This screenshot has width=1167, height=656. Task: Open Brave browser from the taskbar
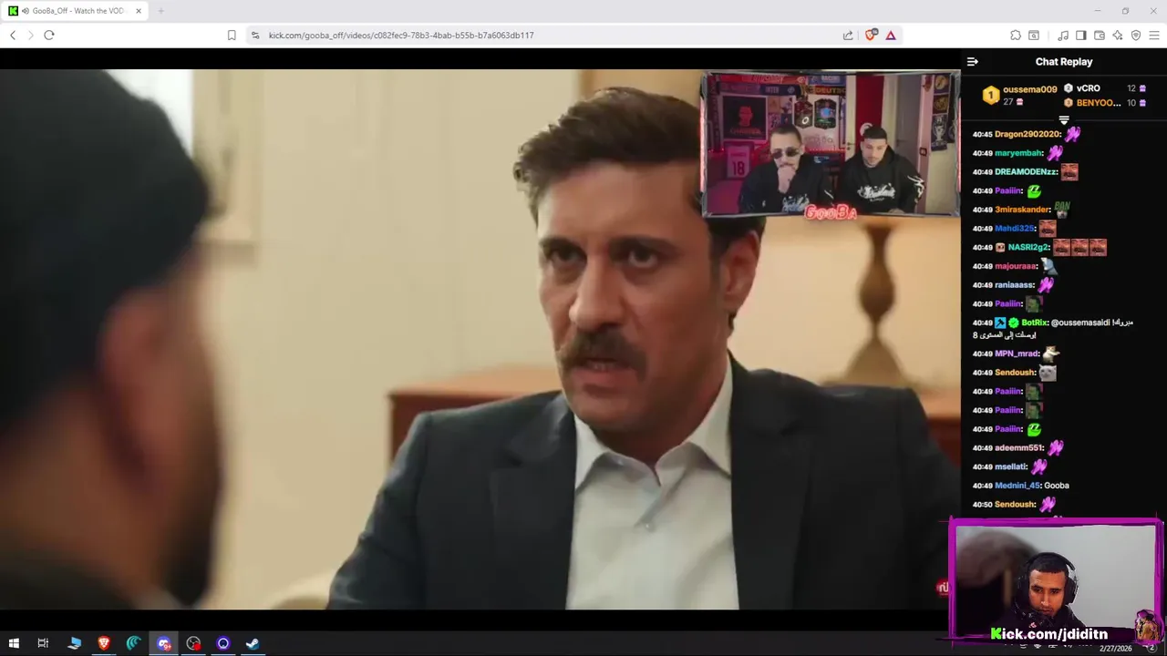point(104,643)
